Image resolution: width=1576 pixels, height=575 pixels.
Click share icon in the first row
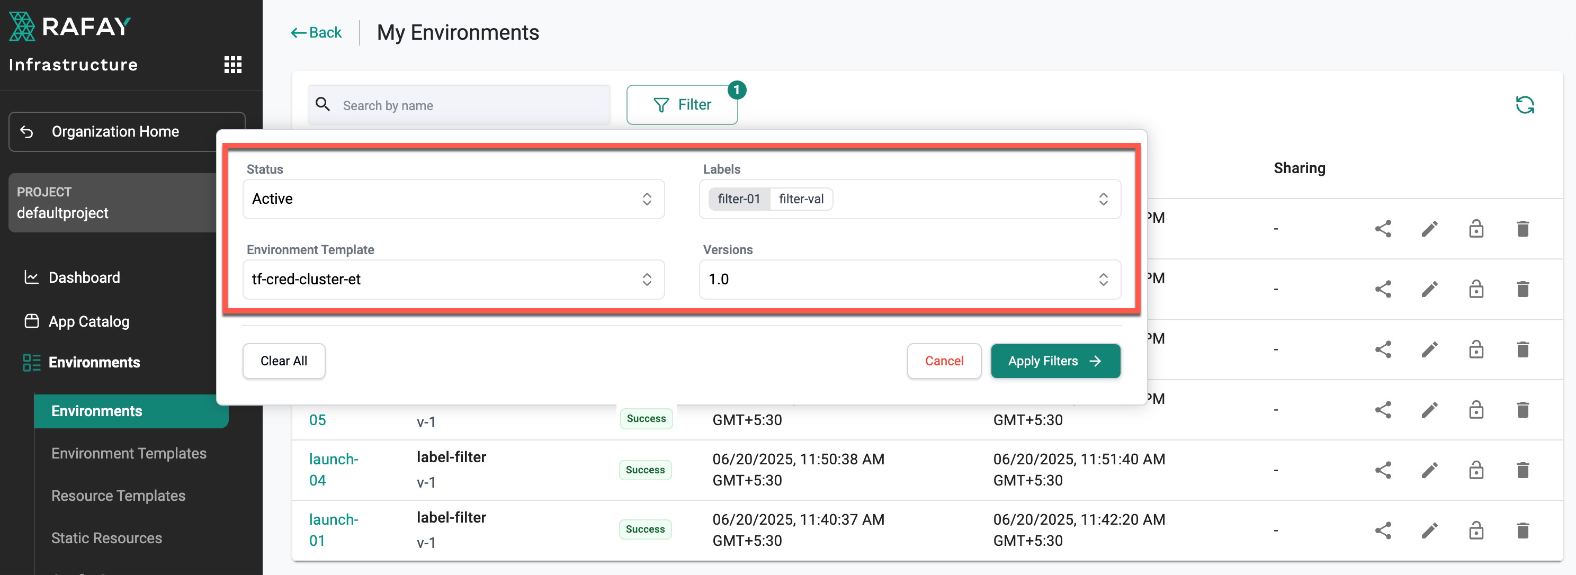[x=1383, y=229]
